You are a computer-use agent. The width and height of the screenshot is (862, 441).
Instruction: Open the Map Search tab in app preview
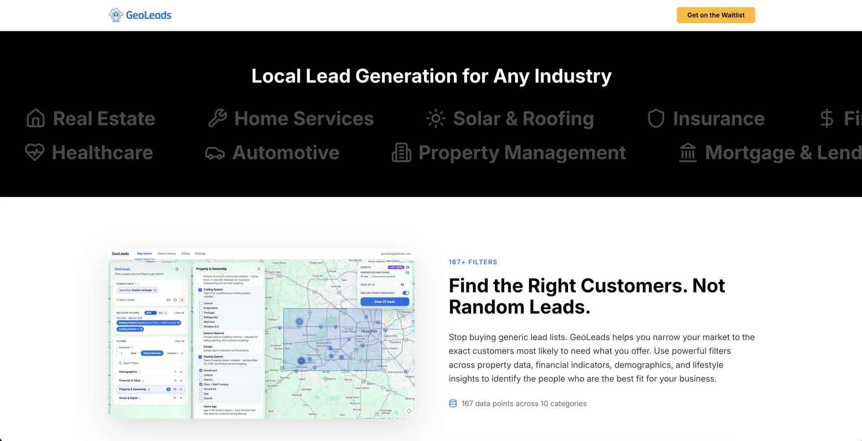[x=144, y=253]
